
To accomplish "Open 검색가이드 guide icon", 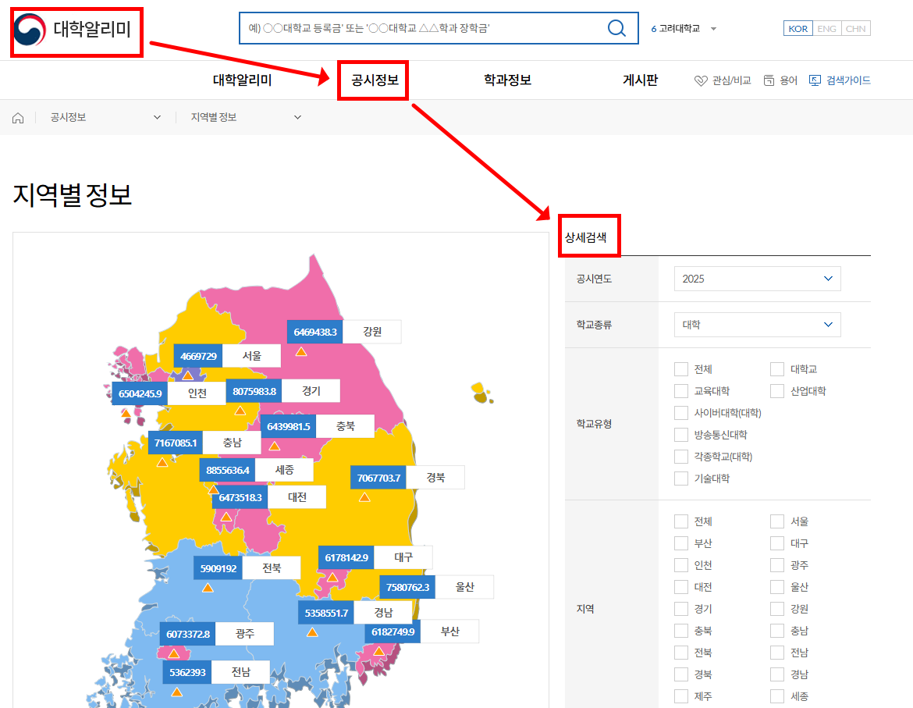I will (x=815, y=80).
